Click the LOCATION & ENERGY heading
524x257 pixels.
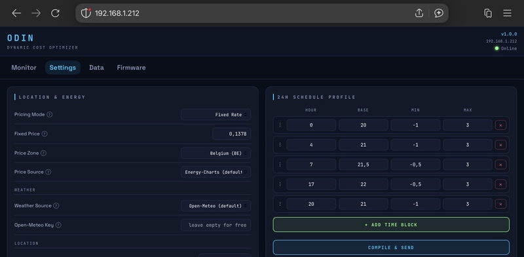click(x=52, y=98)
